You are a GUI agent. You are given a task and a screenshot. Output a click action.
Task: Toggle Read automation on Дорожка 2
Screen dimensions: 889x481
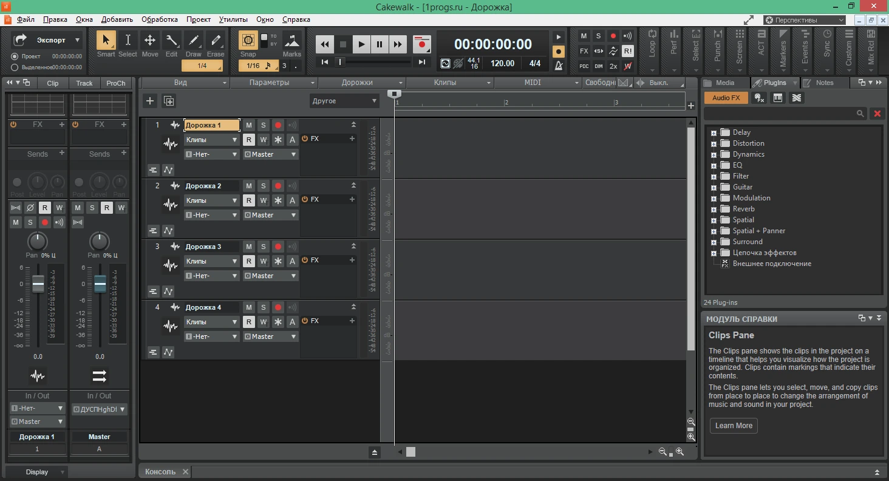coord(248,200)
